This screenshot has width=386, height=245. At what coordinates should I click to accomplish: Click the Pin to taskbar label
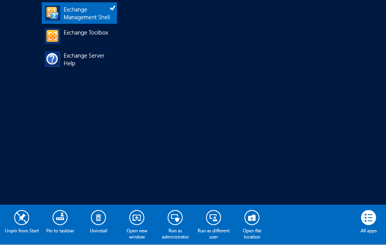click(60, 231)
